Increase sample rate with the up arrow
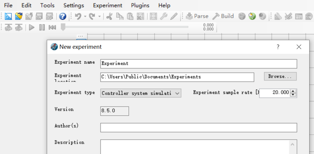The width and height of the screenshot is (314, 154). coord(293,91)
